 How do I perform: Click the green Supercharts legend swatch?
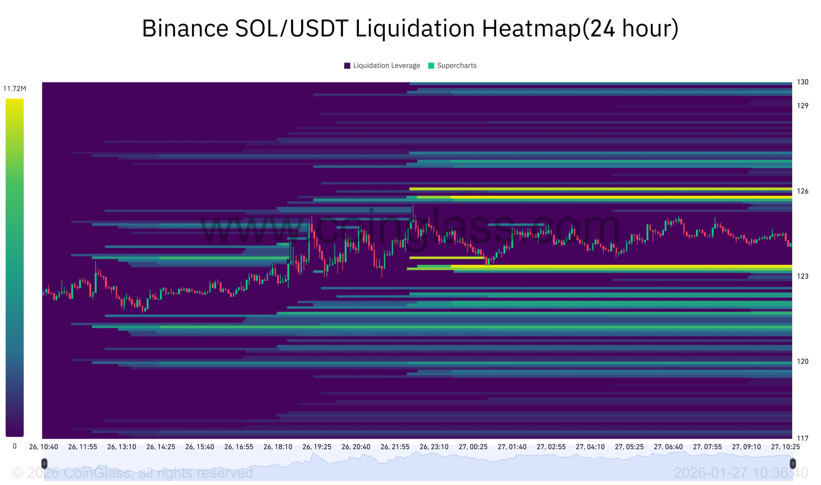click(432, 65)
